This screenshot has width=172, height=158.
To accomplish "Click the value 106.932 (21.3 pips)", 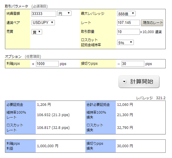I will pyautogui.click(x=53, y=115).
